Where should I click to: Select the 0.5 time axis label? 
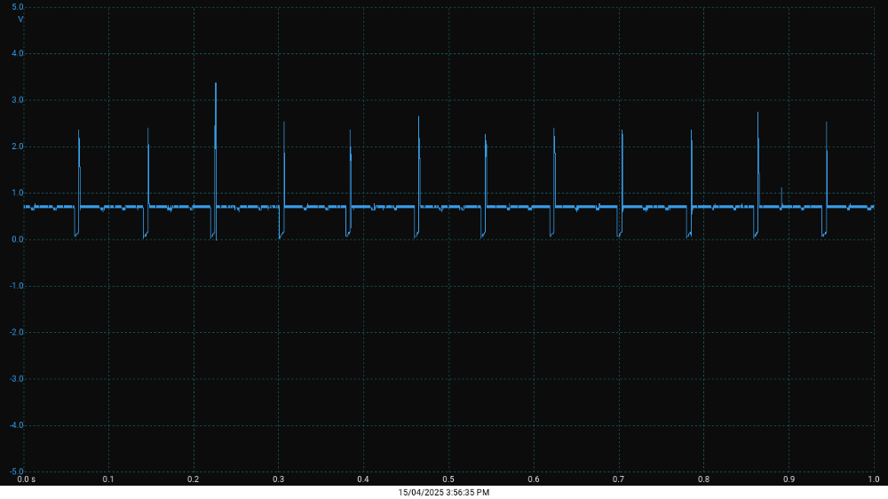coord(448,479)
